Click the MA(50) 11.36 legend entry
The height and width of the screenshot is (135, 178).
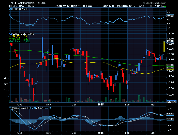(19, 36)
